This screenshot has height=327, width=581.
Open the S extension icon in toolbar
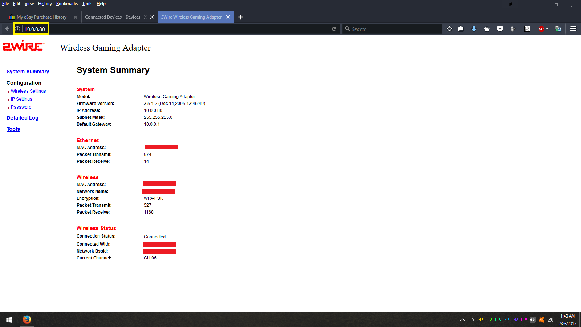[527, 29]
